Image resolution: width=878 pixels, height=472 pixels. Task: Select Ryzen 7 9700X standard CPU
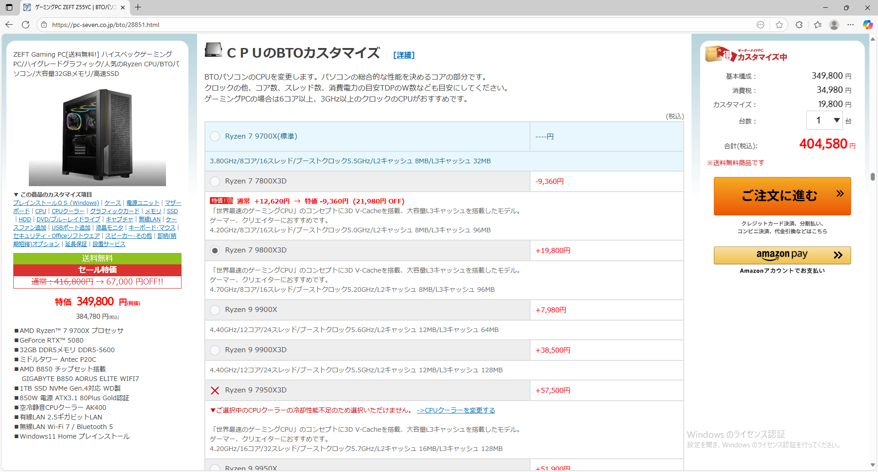point(215,136)
